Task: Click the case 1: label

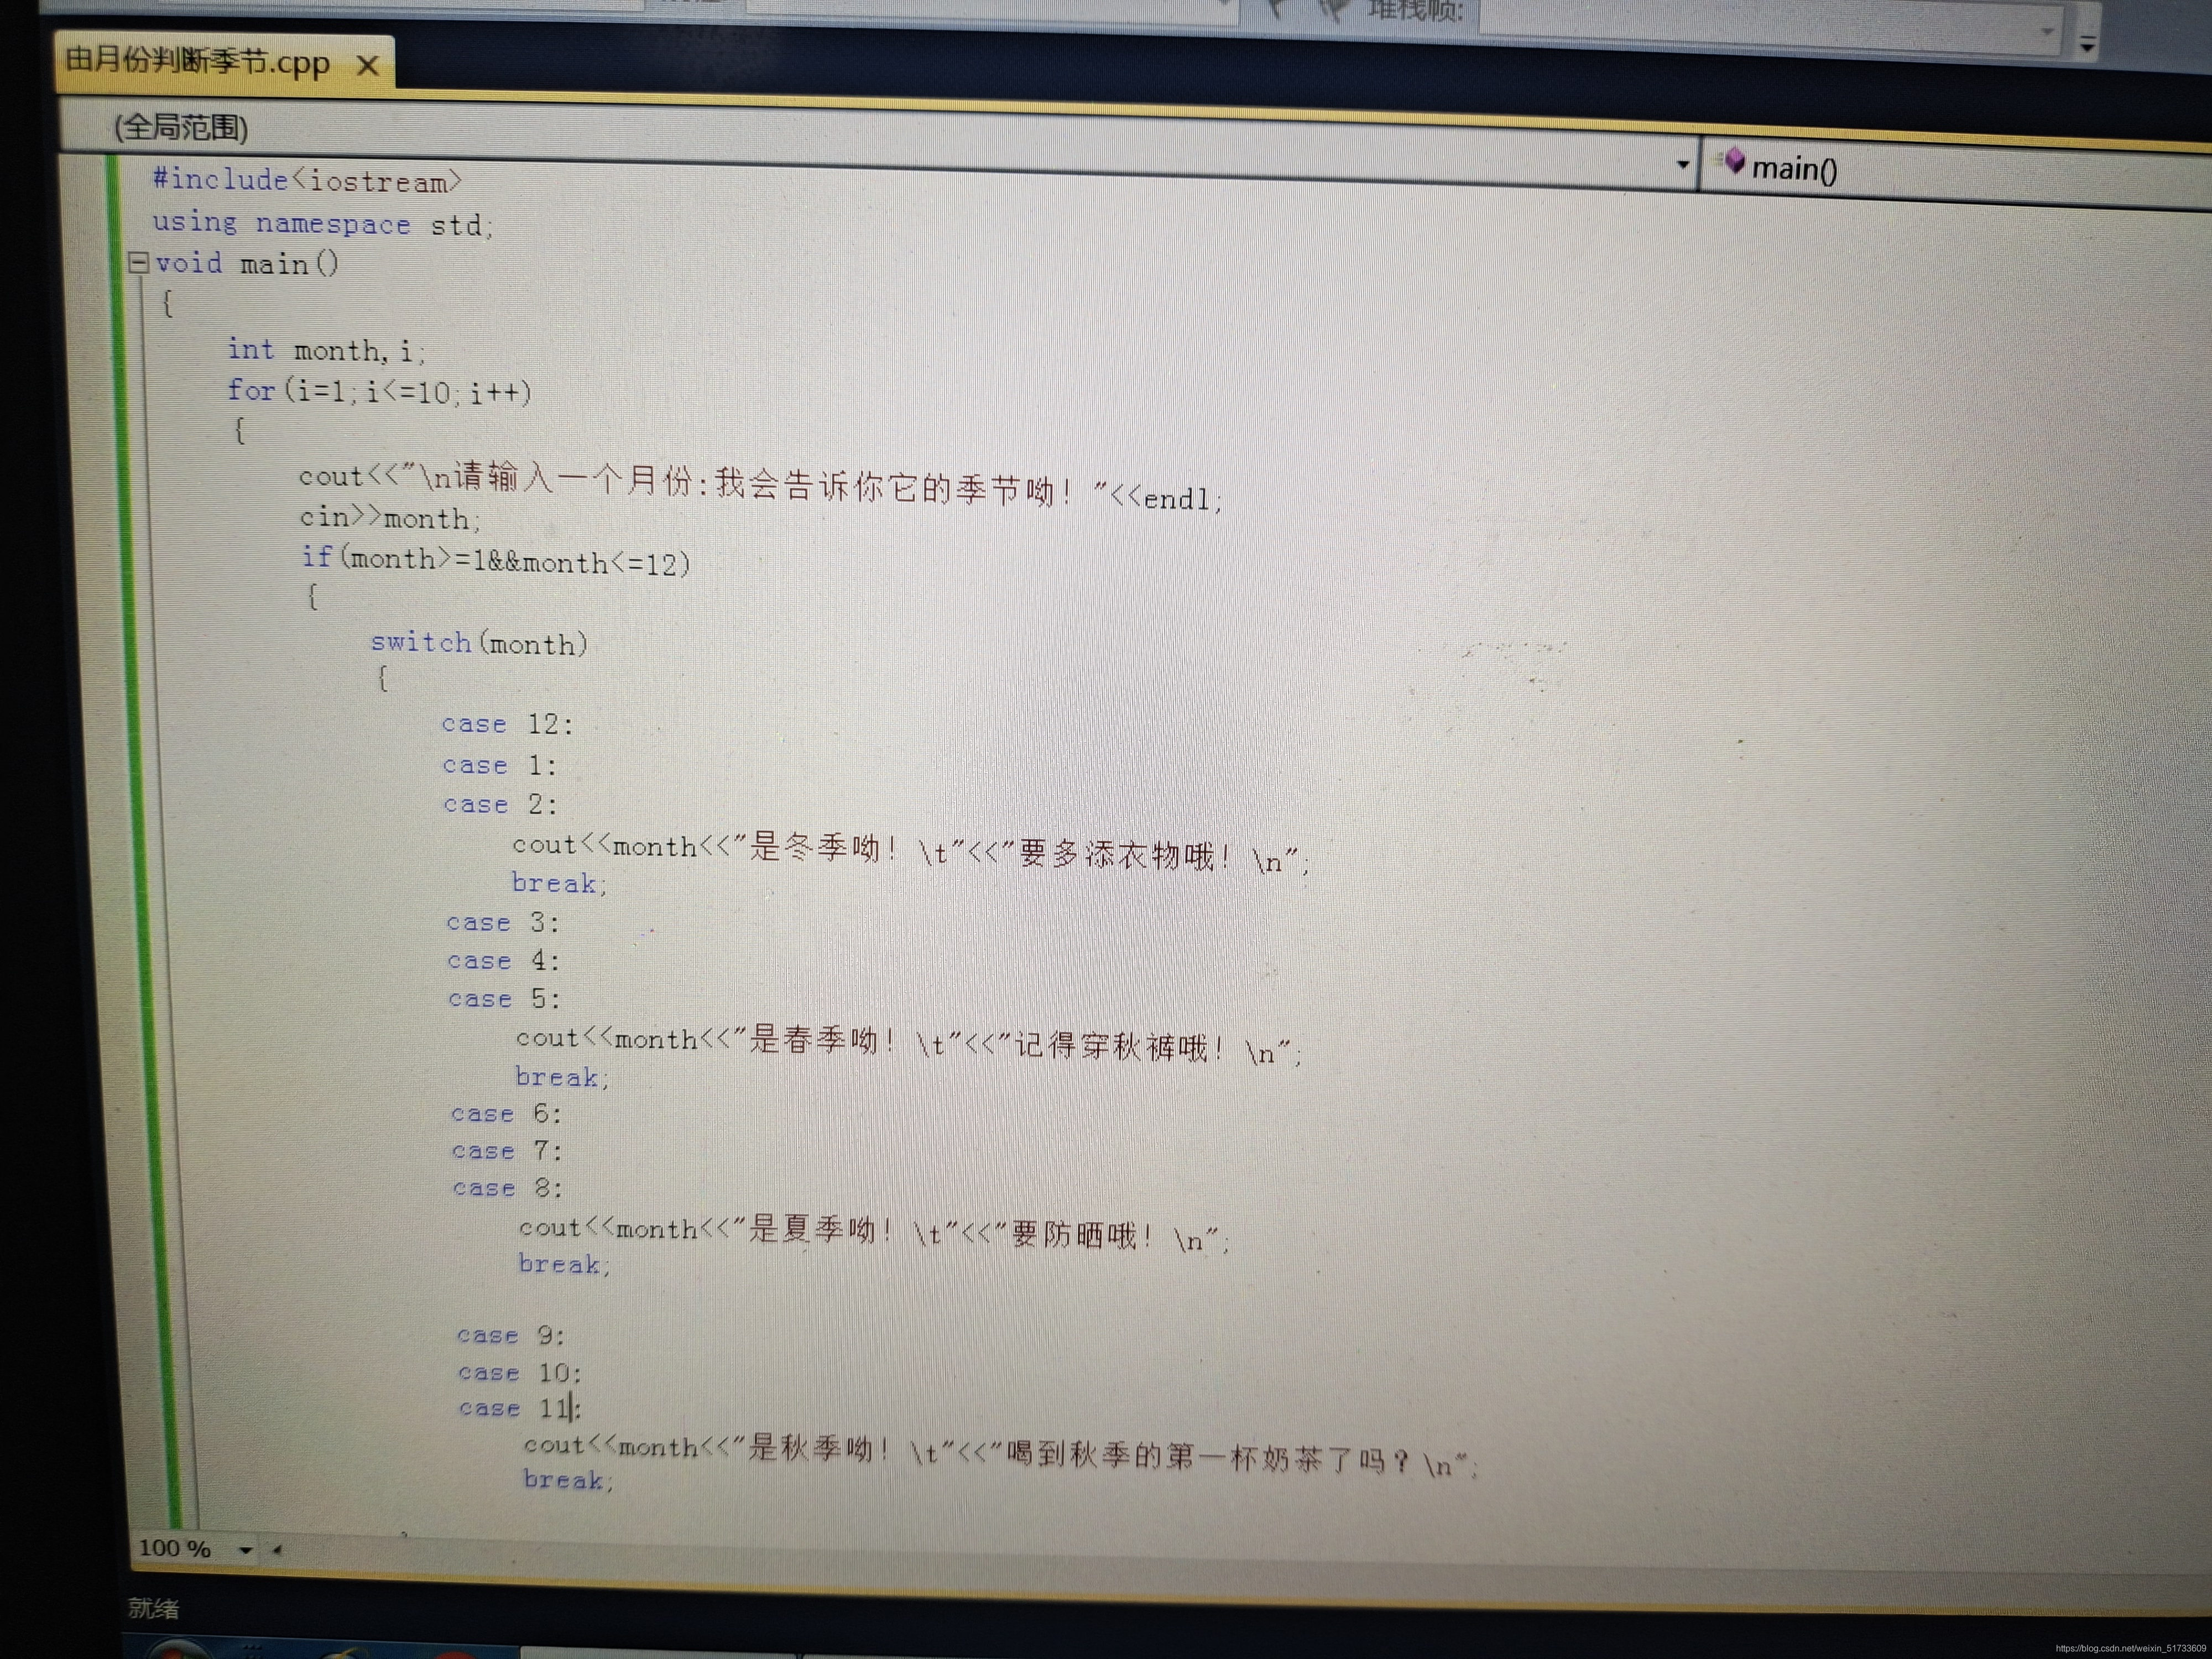Action: (500, 765)
